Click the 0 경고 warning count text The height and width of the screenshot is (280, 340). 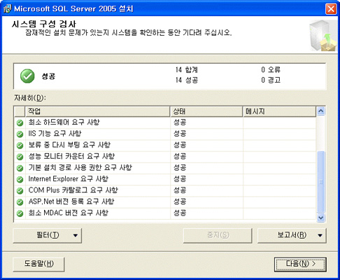[x=271, y=80]
